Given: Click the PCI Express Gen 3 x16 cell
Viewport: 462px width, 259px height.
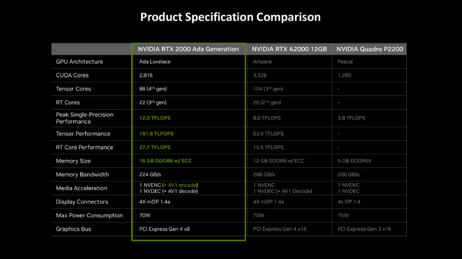Looking at the screenshot, I should (364, 229).
